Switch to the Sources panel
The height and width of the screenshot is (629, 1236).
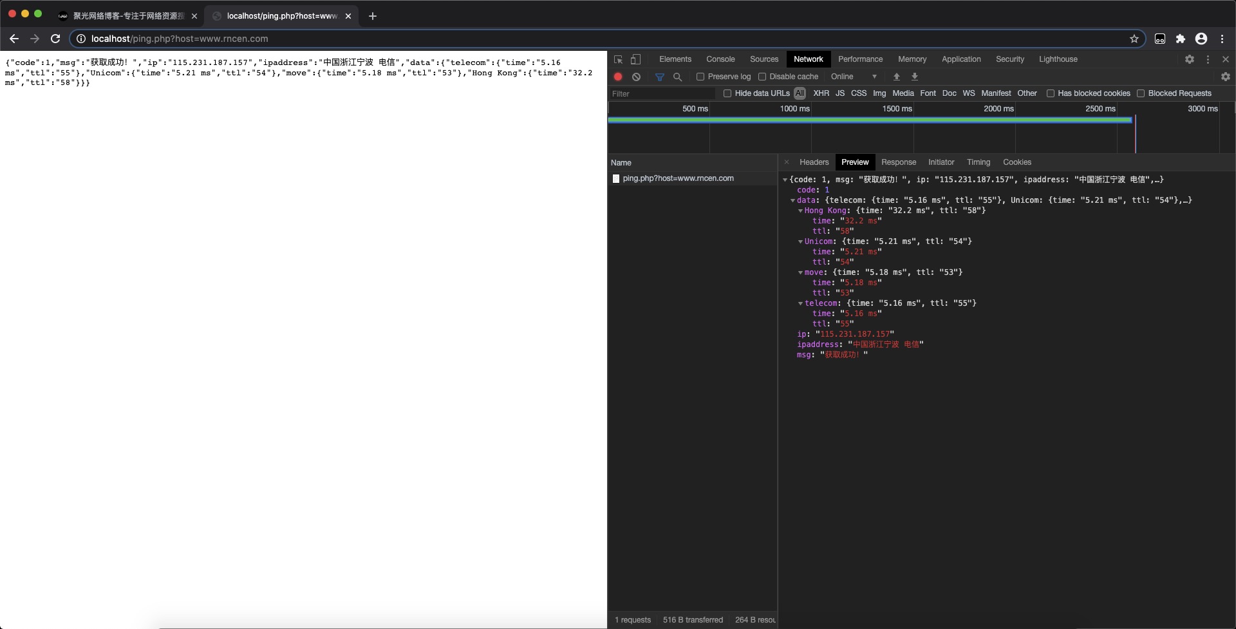(764, 59)
